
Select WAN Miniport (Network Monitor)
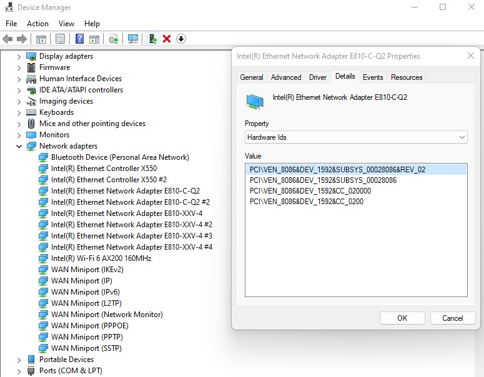coord(107,315)
